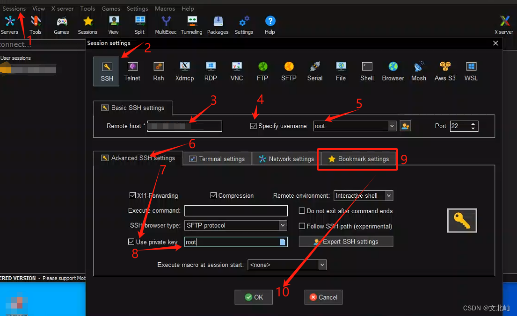Open the Macros menu
The width and height of the screenshot is (517, 316).
click(165, 8)
